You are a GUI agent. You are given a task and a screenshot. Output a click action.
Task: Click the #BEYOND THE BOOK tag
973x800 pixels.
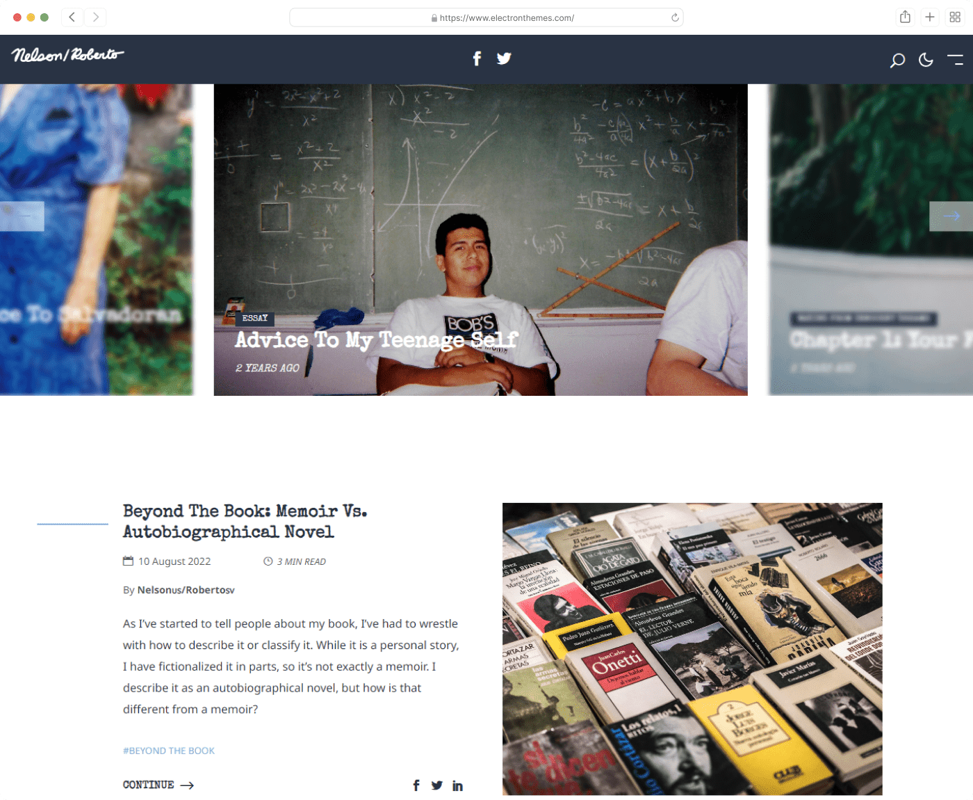[169, 751]
